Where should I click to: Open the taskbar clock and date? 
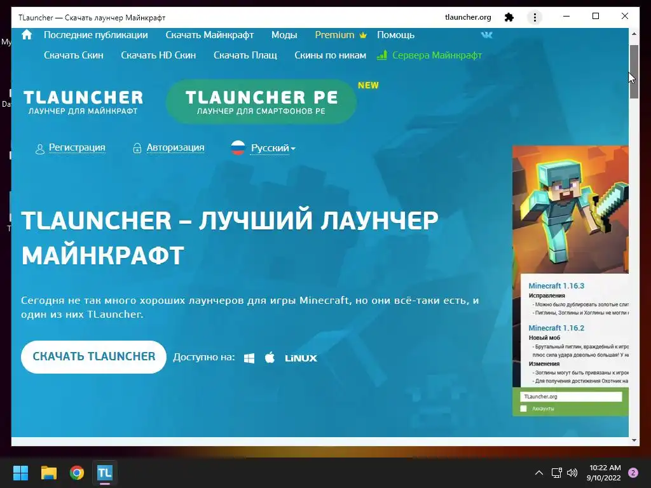coord(604,473)
